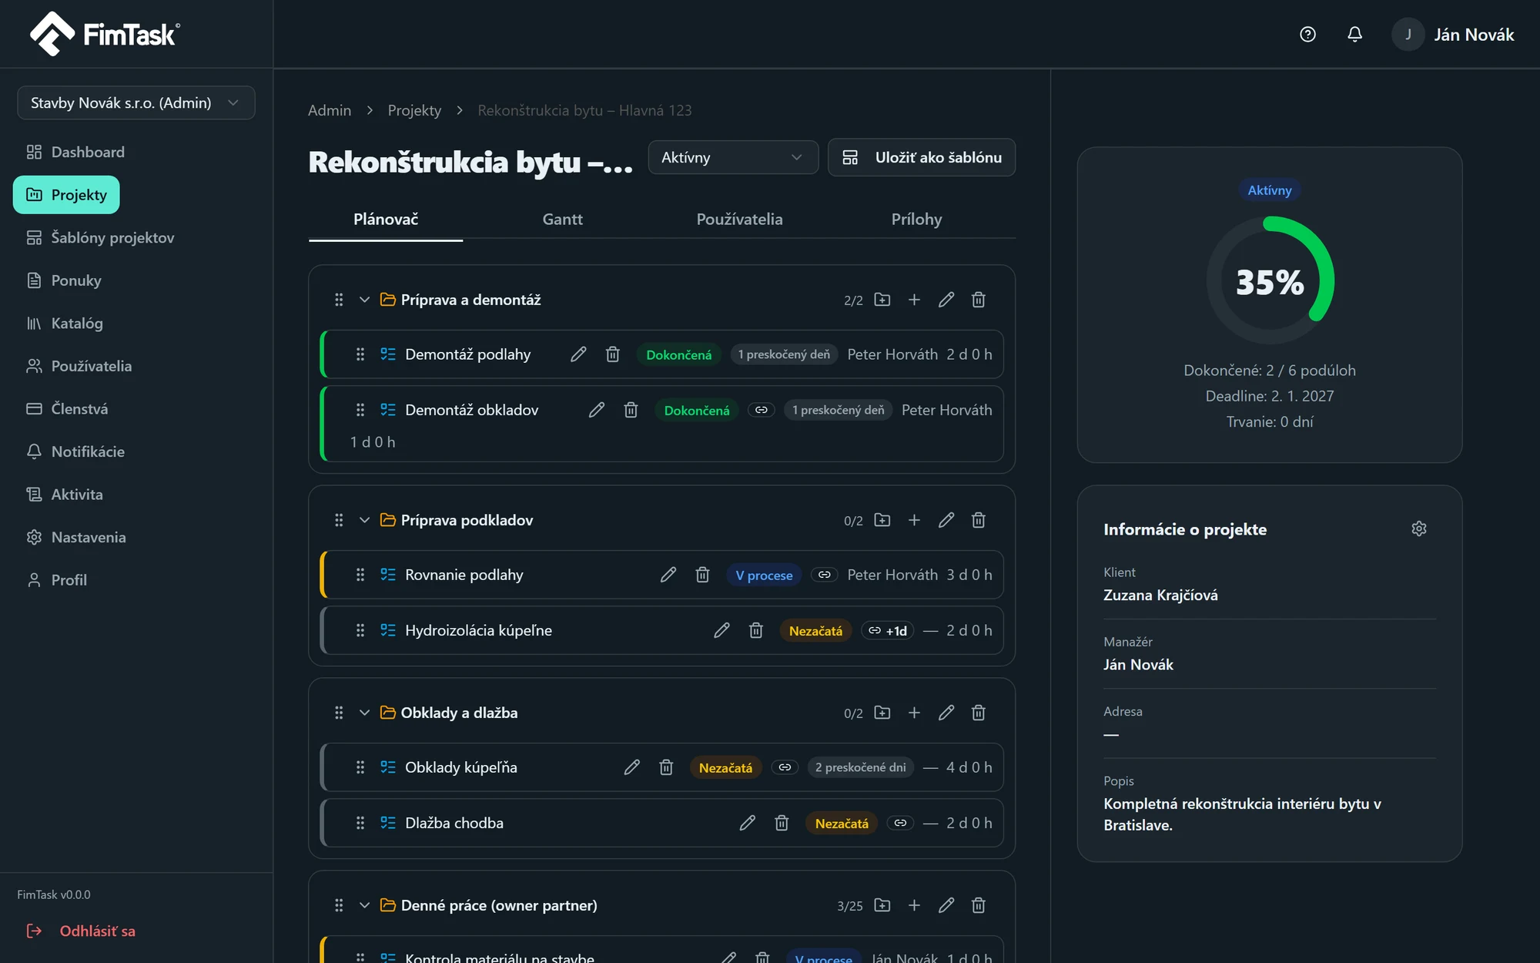Viewport: 1540px width, 963px height.
Task: Delete the Demontáž podlahy task
Action: pos(613,354)
